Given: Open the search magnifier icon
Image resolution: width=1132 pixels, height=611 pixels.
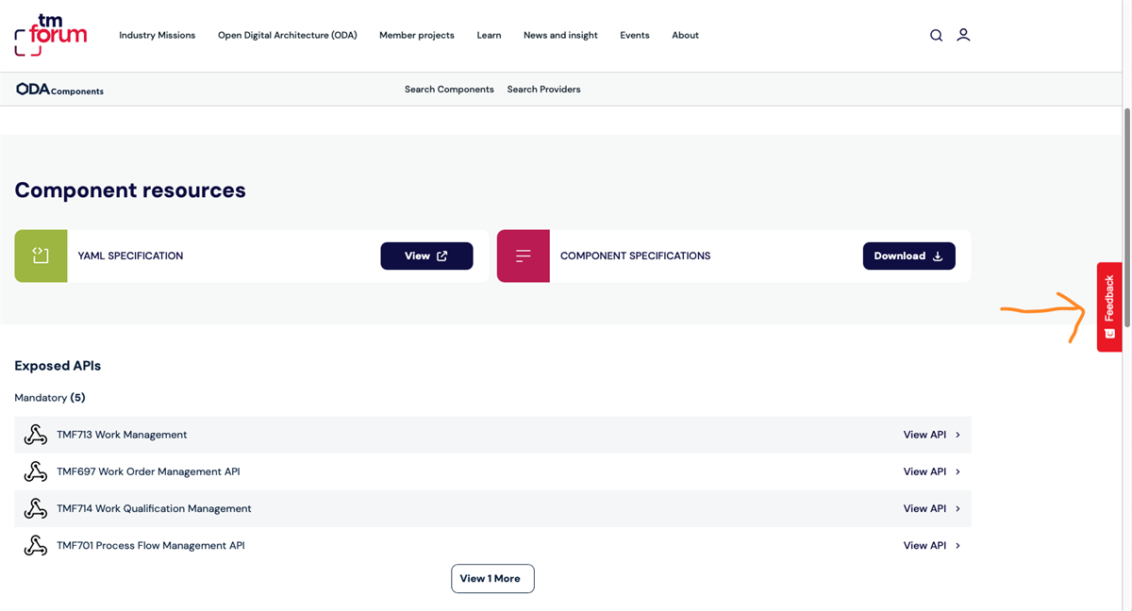Looking at the screenshot, I should pos(936,36).
